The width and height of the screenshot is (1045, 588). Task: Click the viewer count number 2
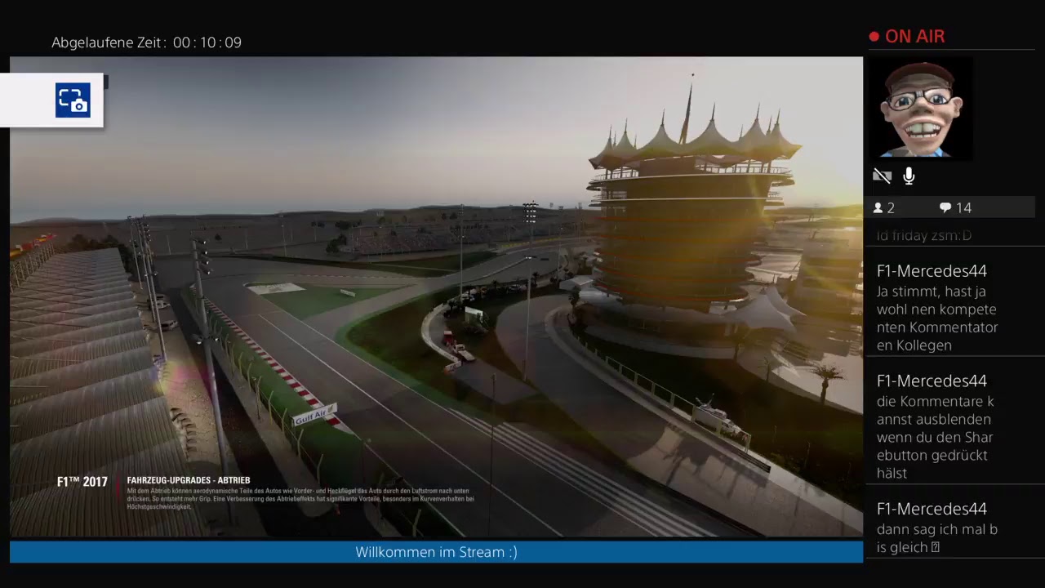tap(891, 208)
